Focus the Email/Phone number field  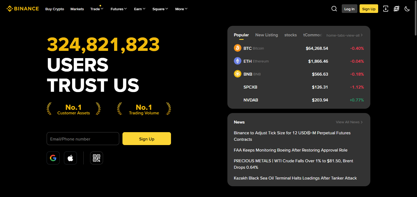pyautogui.click(x=83, y=139)
